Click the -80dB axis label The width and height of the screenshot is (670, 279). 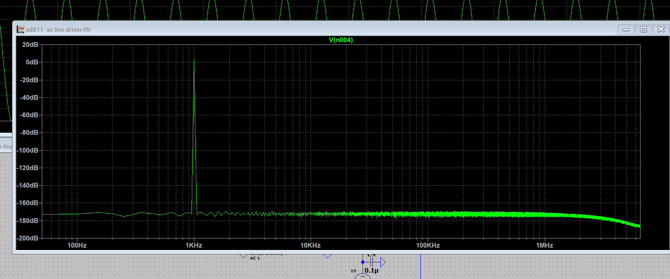click(x=29, y=132)
